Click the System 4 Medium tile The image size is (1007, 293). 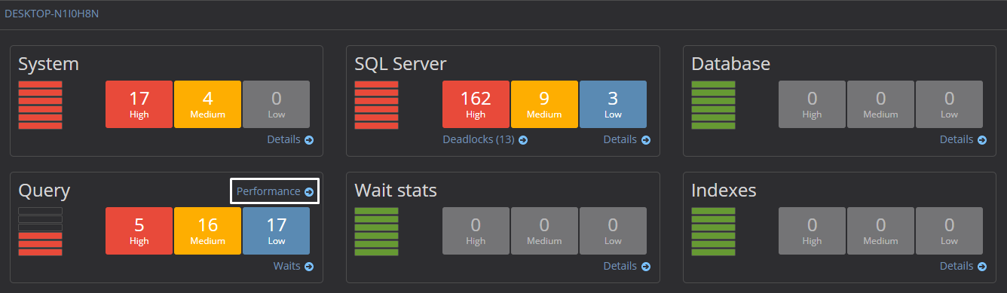(x=207, y=104)
